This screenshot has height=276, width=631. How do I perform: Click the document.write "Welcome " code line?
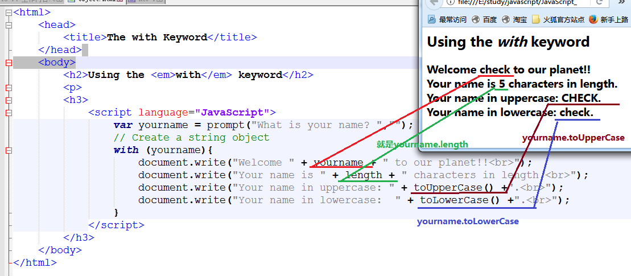point(335,163)
